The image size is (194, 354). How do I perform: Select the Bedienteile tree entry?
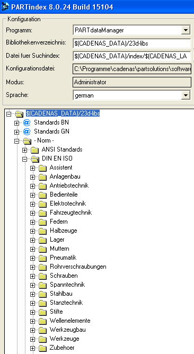(64, 194)
